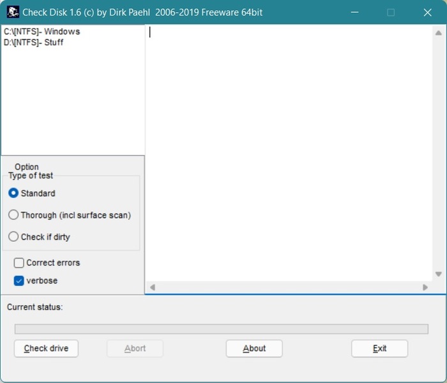Disable the verbose checkbox
This screenshot has height=383, width=447.
pyautogui.click(x=19, y=281)
